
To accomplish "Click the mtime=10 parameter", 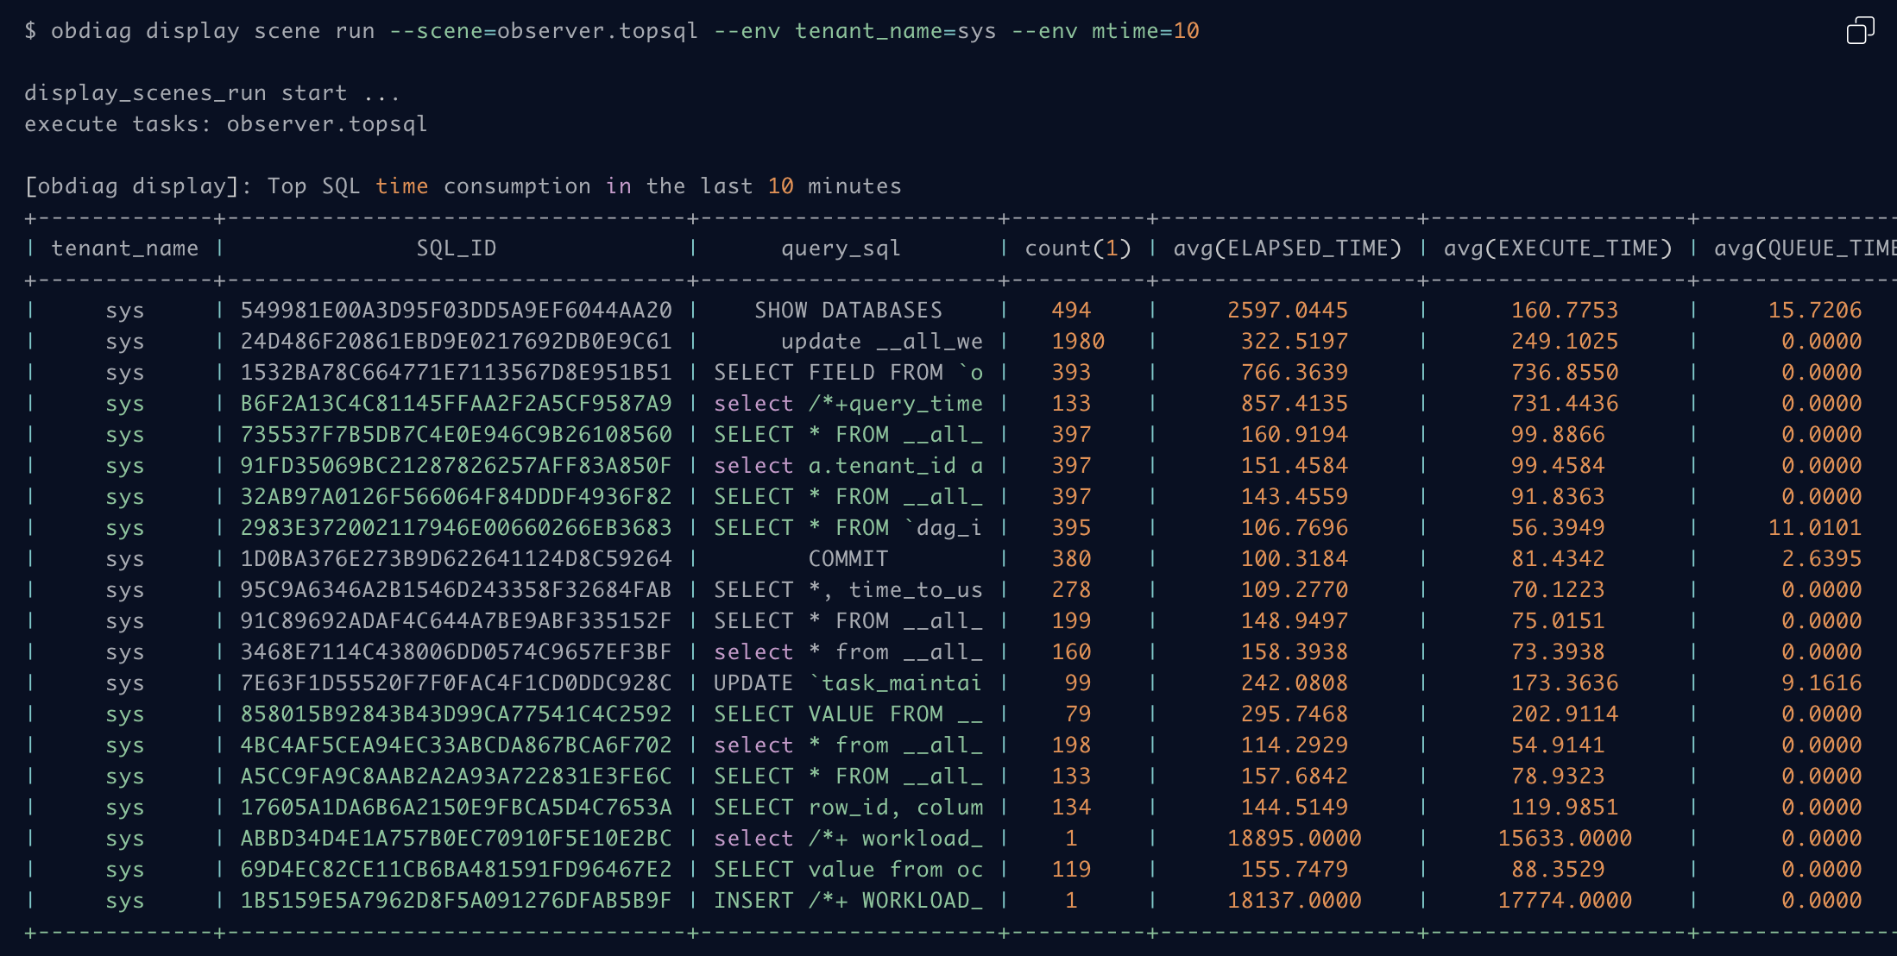I will 1144,31.
